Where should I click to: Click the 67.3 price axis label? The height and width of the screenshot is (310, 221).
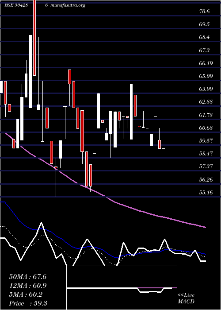204,50
